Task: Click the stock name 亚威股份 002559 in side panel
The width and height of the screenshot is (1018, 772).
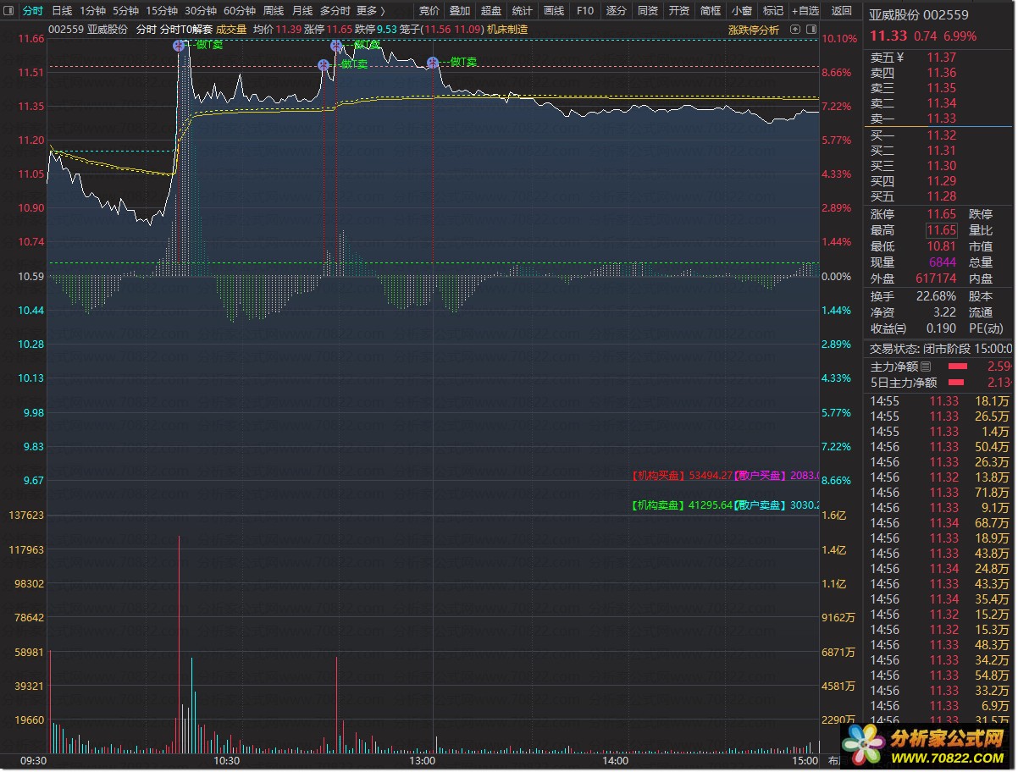Action: click(x=919, y=14)
